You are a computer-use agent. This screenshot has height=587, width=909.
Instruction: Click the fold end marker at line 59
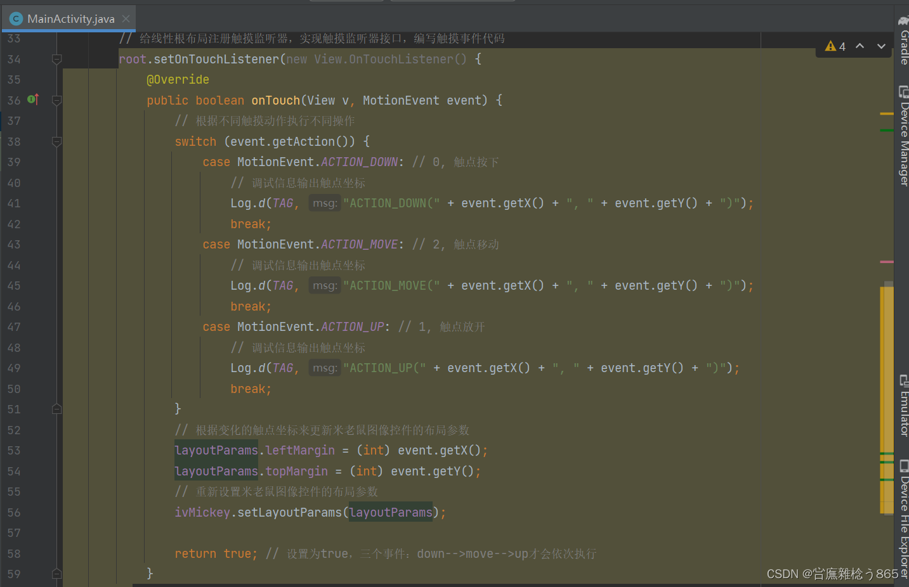coord(56,574)
